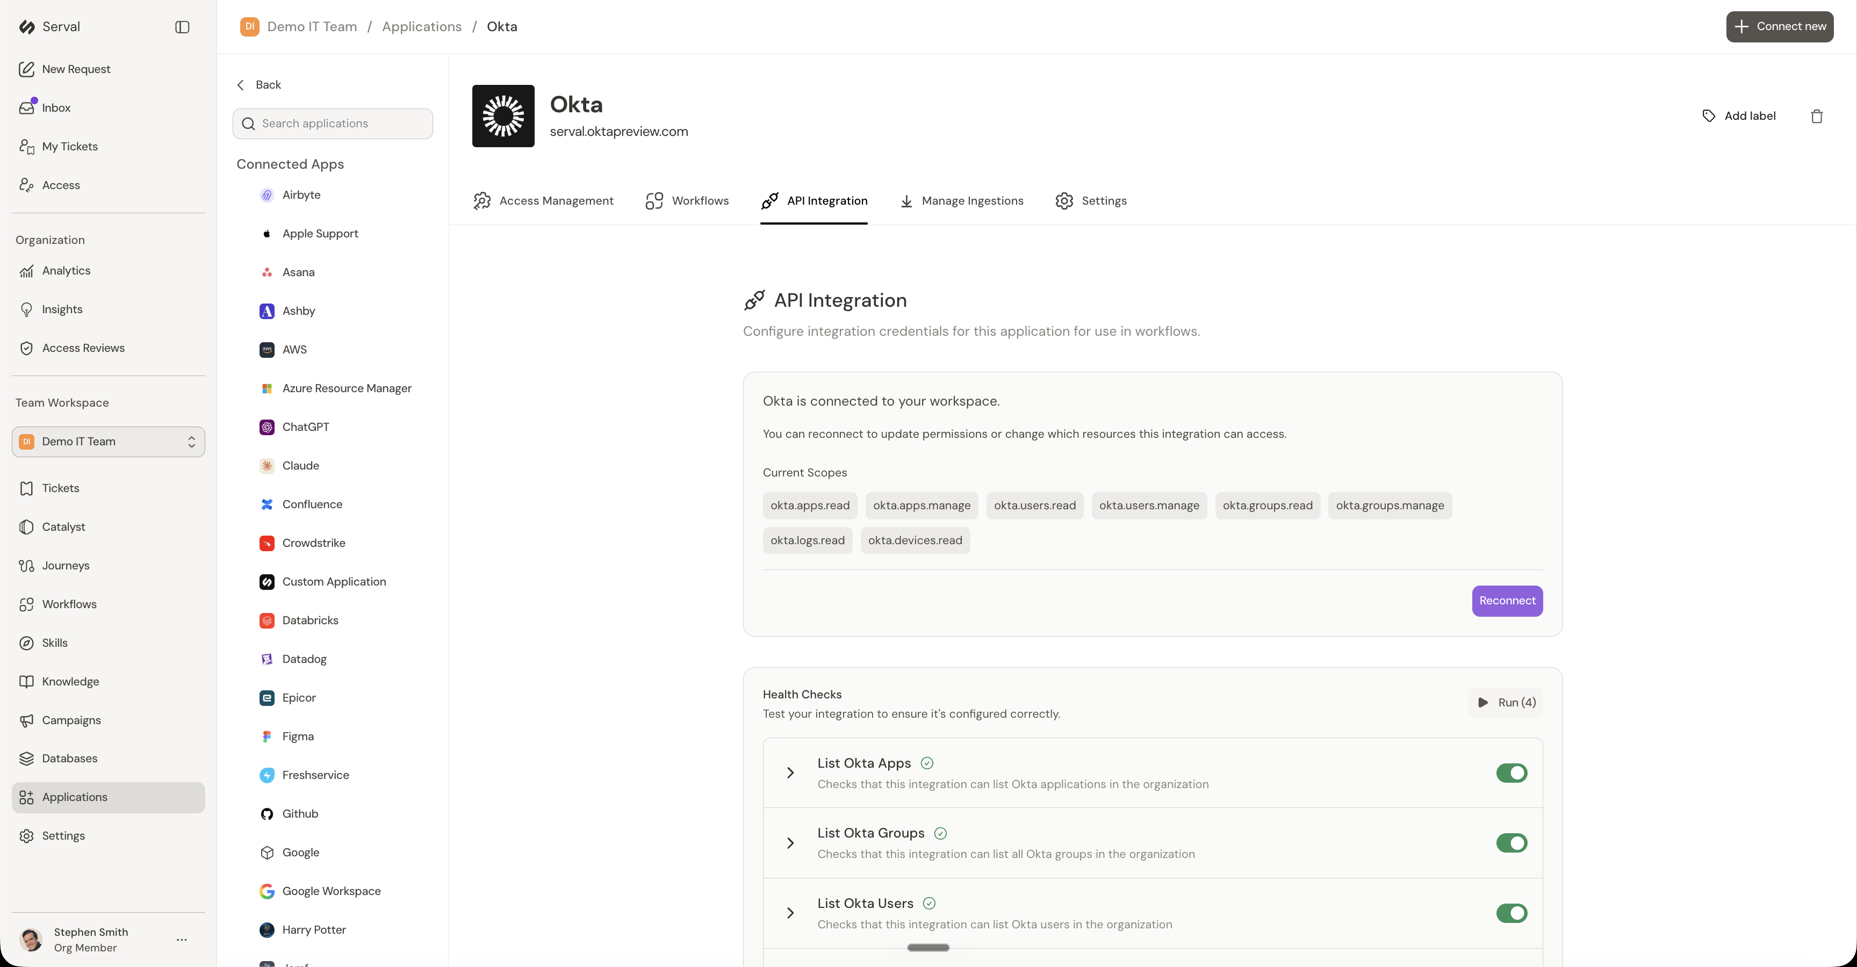Switch to the Manage Ingestions tab
This screenshot has width=1857, height=967.
[962, 201]
